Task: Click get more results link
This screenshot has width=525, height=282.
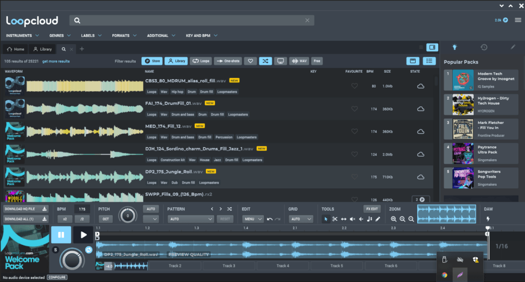Action: coord(56,61)
